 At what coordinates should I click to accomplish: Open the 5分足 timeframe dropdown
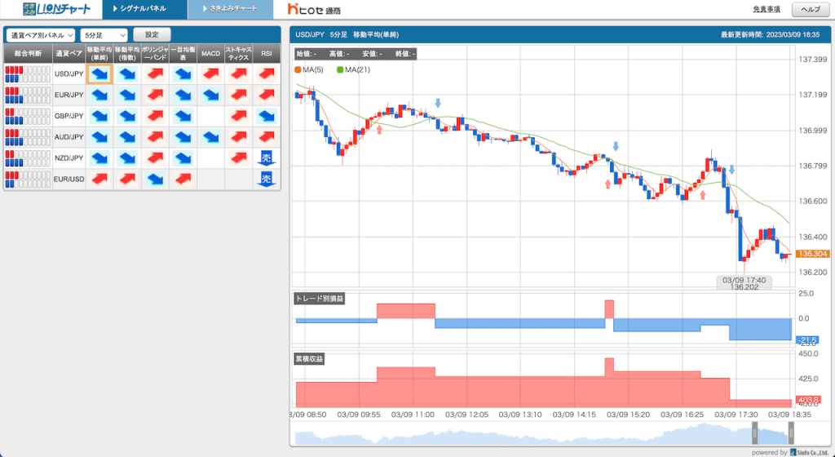click(x=104, y=35)
